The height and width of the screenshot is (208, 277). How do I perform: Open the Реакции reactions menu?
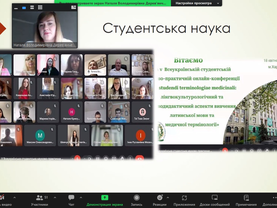(x=160, y=200)
